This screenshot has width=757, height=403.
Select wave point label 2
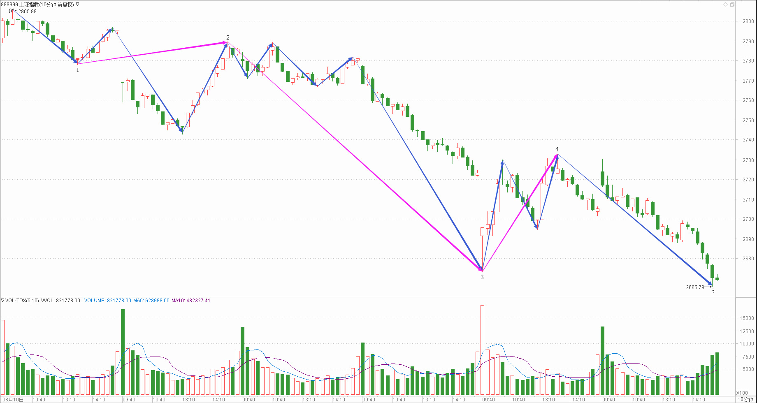click(228, 38)
